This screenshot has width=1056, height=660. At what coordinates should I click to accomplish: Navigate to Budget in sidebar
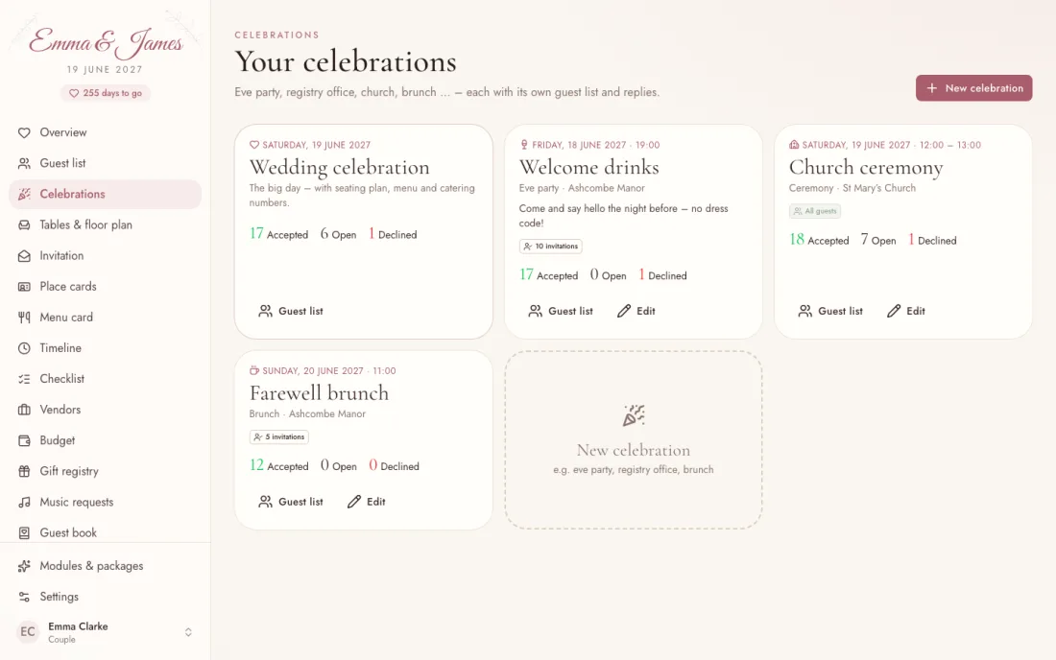coord(105,440)
